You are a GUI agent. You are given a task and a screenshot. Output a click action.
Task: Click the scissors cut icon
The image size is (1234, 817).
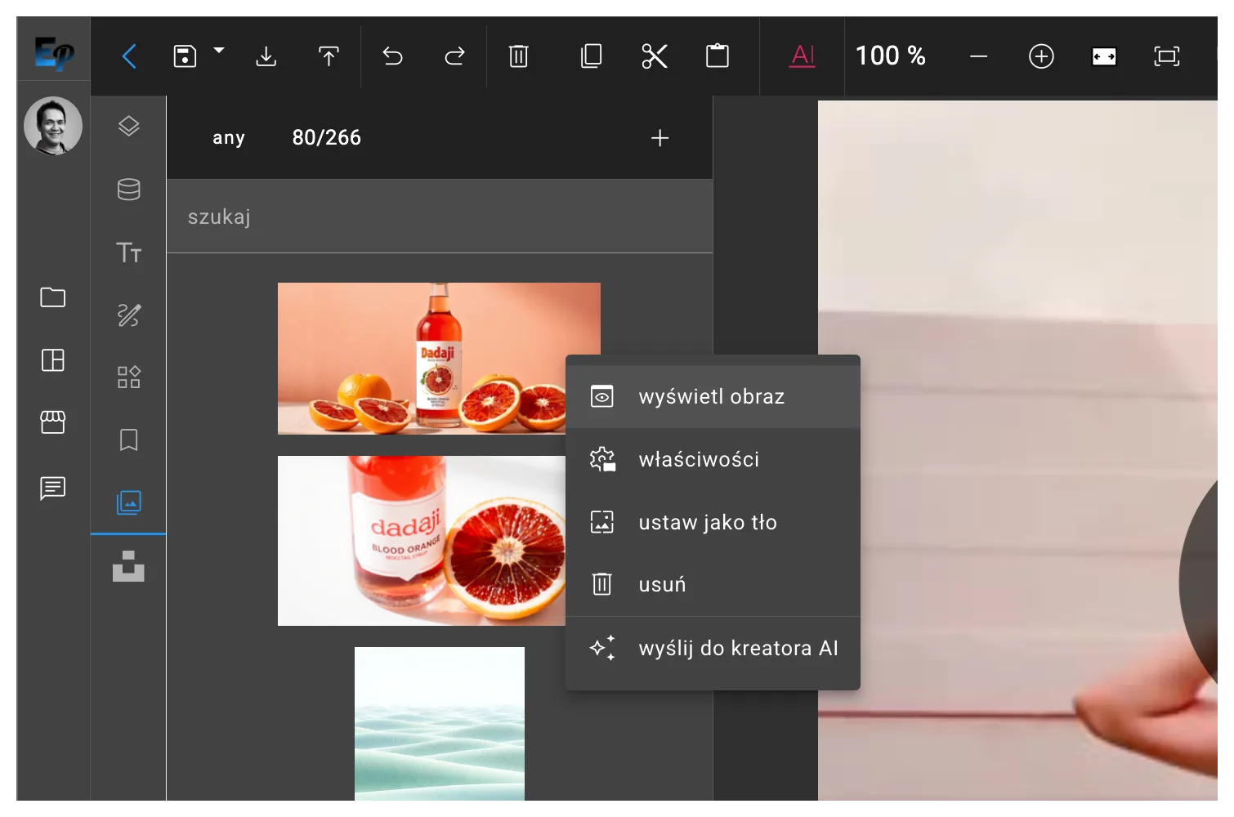tap(655, 56)
